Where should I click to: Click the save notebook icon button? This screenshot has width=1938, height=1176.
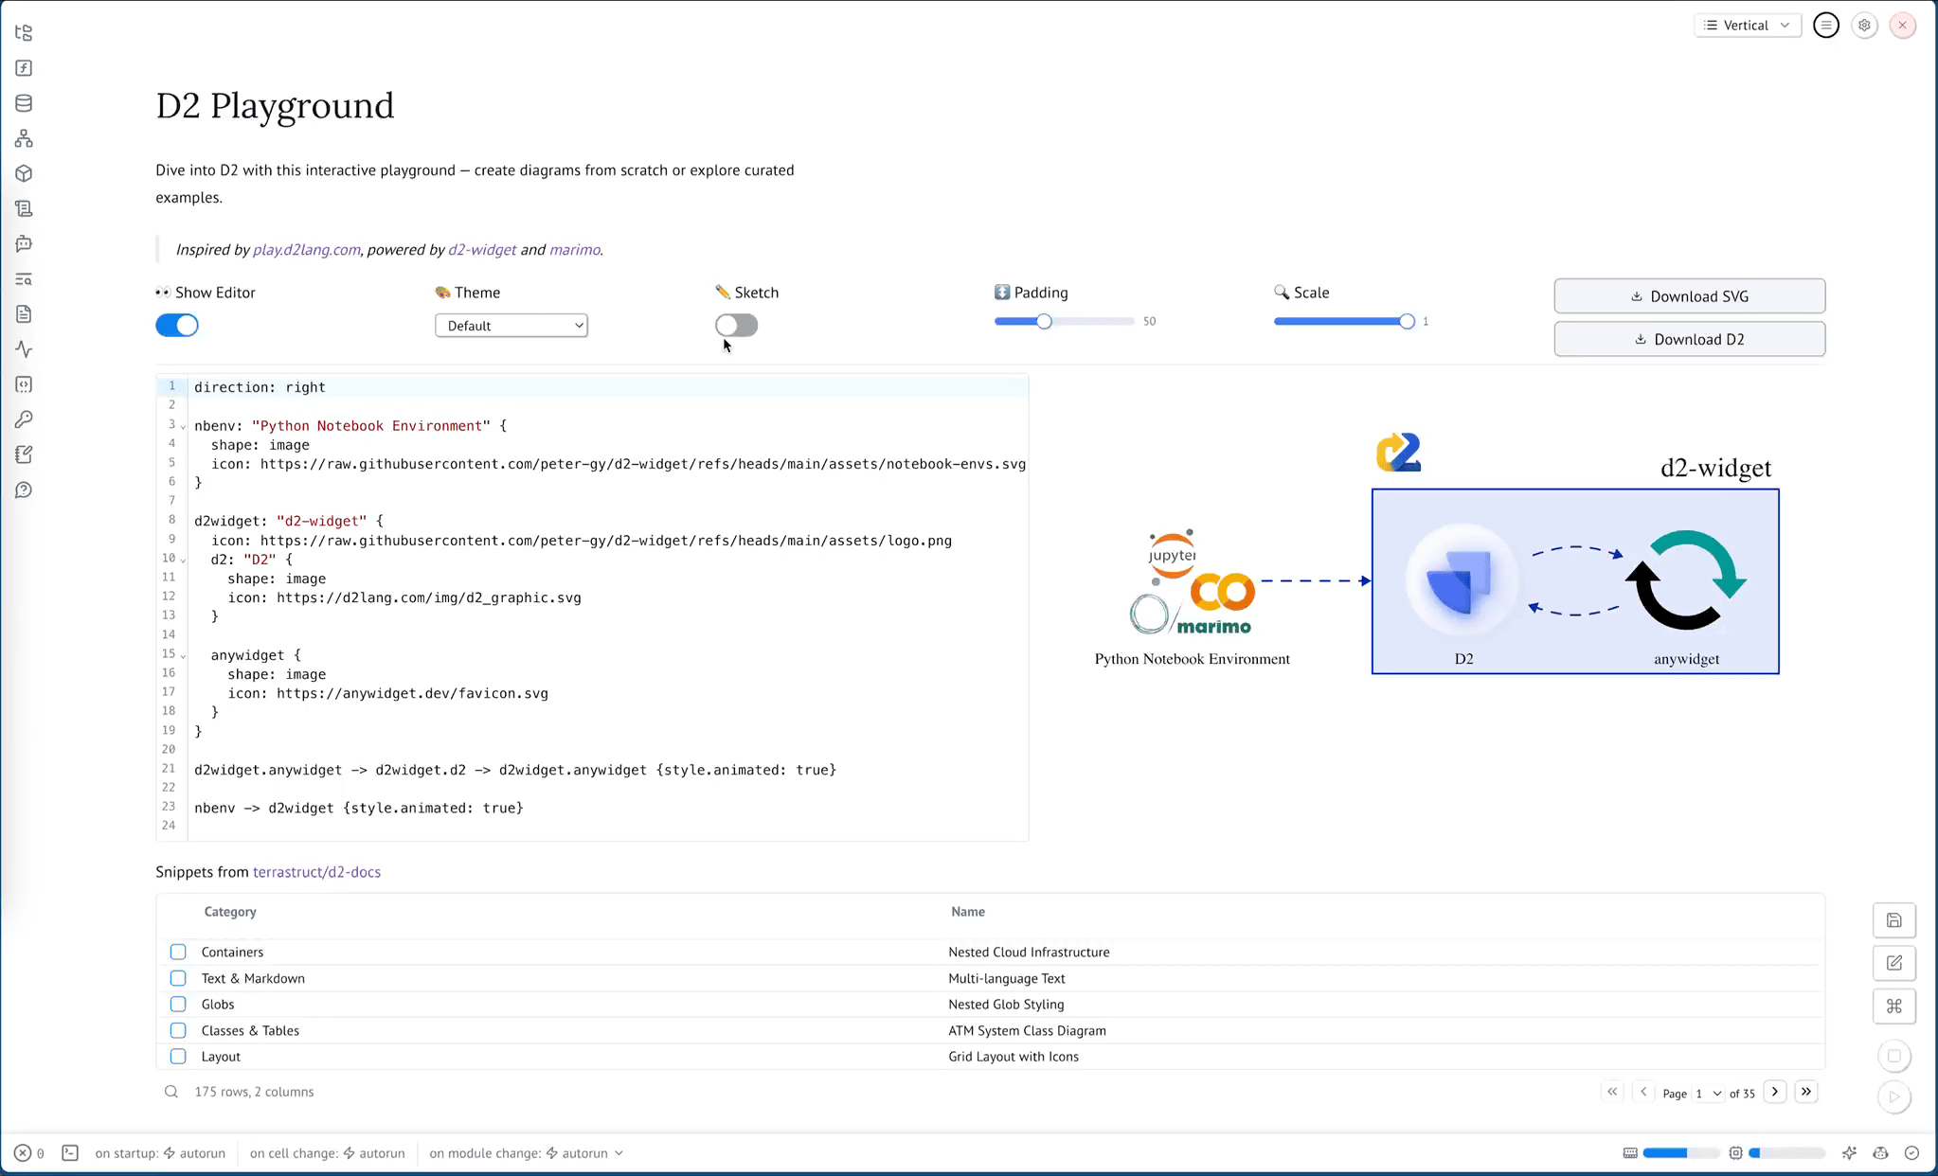tap(1893, 920)
